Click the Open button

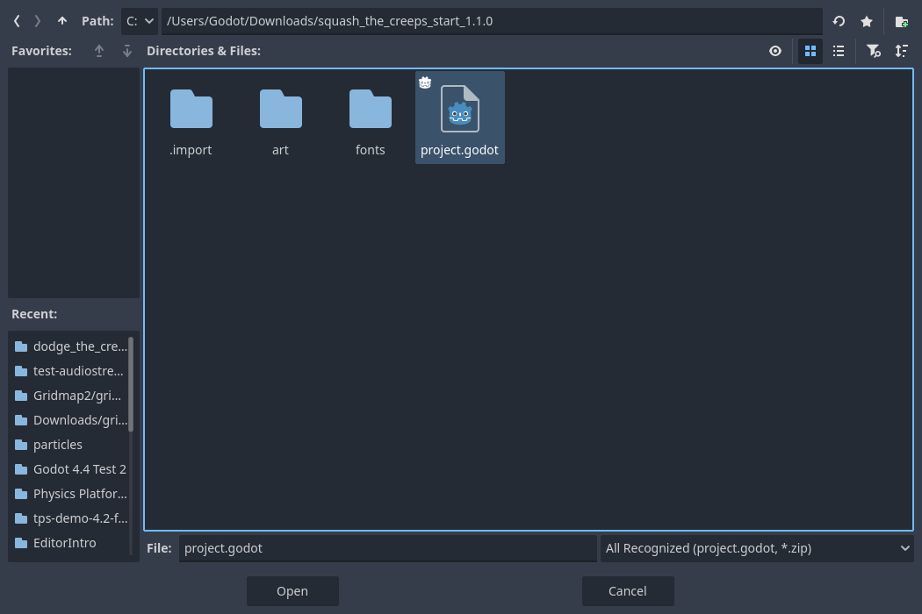pyautogui.click(x=292, y=590)
